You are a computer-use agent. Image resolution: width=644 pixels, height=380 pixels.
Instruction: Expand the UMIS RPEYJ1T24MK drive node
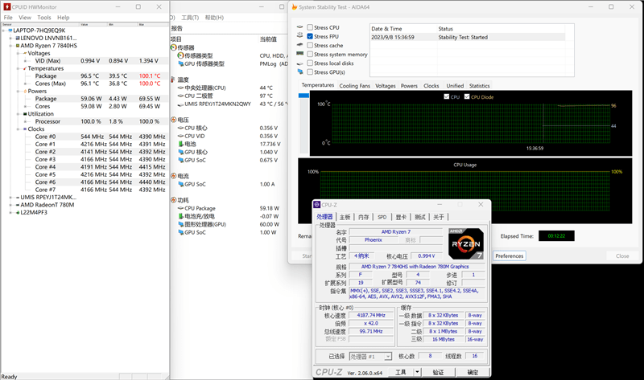pos(11,198)
